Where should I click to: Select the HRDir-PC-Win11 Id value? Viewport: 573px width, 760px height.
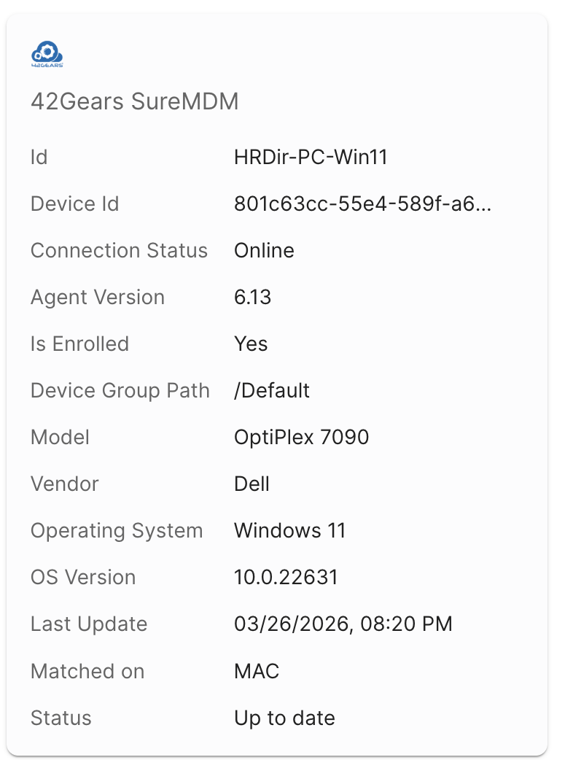pyautogui.click(x=311, y=157)
